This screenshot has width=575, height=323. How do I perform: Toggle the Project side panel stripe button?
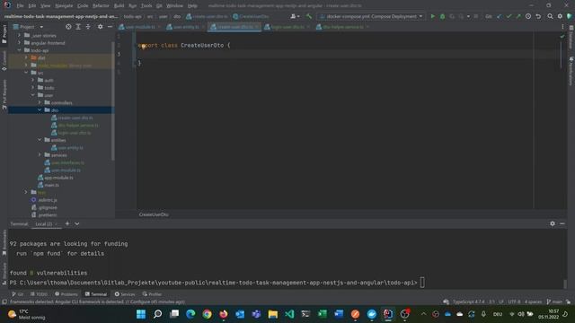coord(4,34)
